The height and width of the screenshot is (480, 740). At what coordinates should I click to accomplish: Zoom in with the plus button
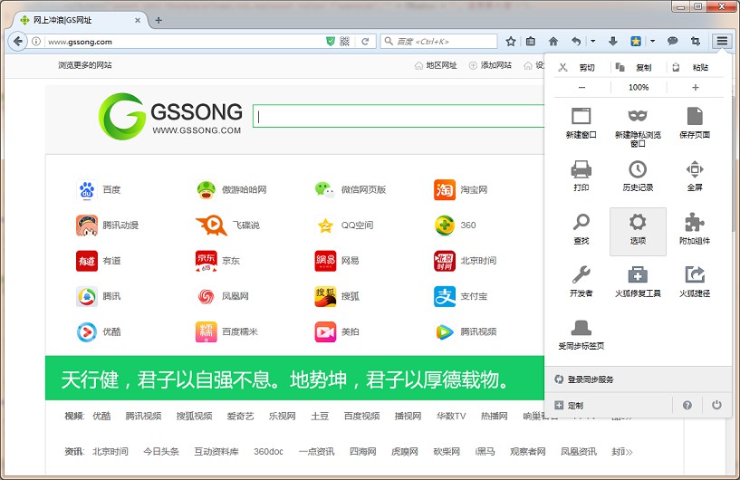tap(696, 87)
